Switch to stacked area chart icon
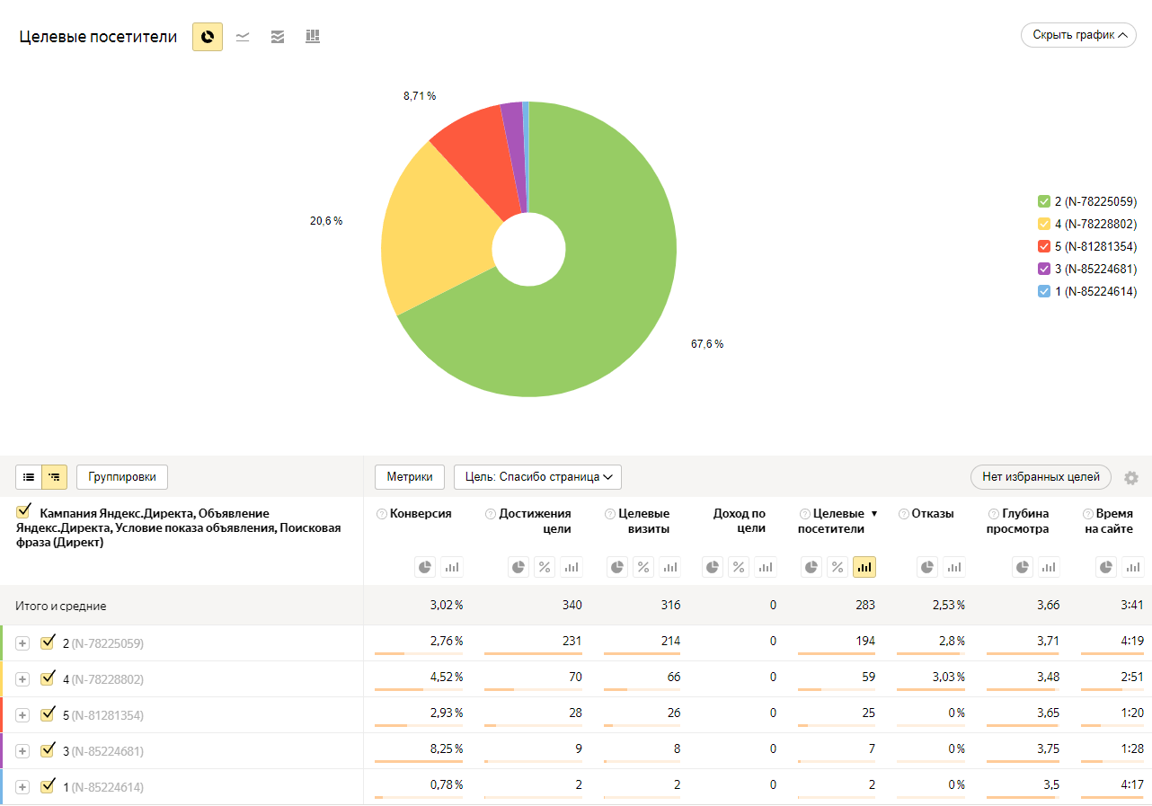Screen dimensions: 1152x806 coord(278,37)
